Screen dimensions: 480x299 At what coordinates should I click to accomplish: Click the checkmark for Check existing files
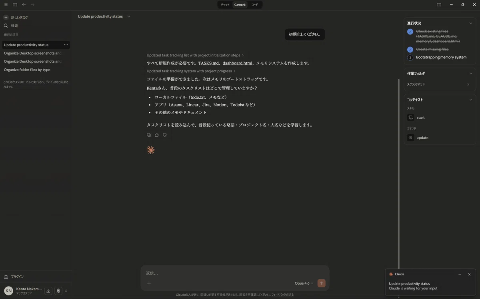tap(410, 32)
